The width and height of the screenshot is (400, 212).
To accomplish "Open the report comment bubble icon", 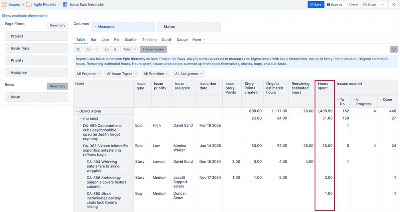I will tap(107, 49).
